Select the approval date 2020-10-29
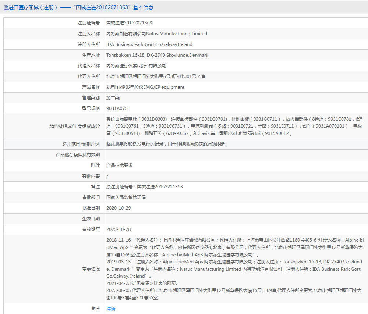This screenshot has height=314, width=368. pyautogui.click(x=119, y=208)
